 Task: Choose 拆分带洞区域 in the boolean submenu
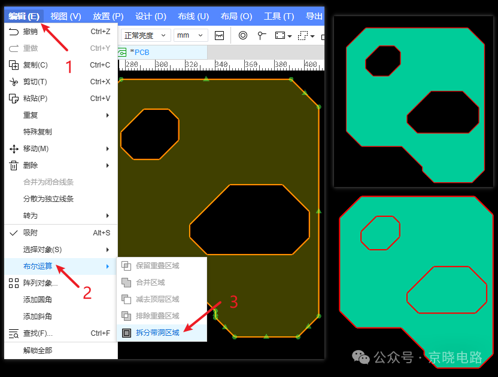pyautogui.click(x=162, y=333)
